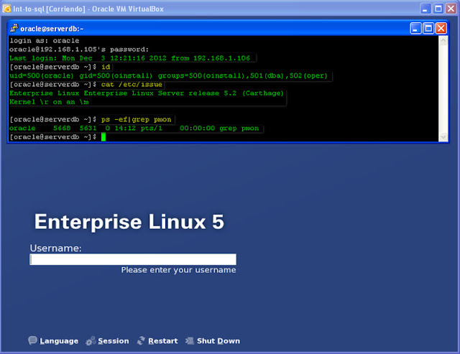Click the 'Username:' label
460x354 pixels.
pyautogui.click(x=56, y=248)
